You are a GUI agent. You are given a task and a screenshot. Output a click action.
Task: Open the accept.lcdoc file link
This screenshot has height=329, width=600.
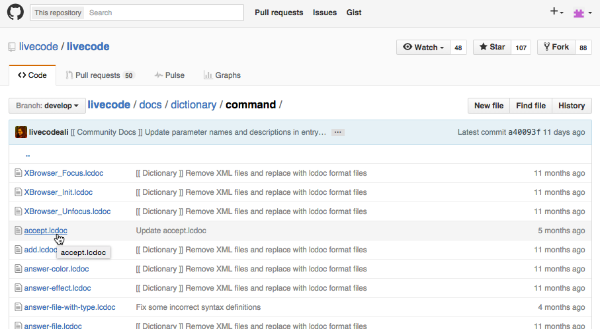(46, 231)
